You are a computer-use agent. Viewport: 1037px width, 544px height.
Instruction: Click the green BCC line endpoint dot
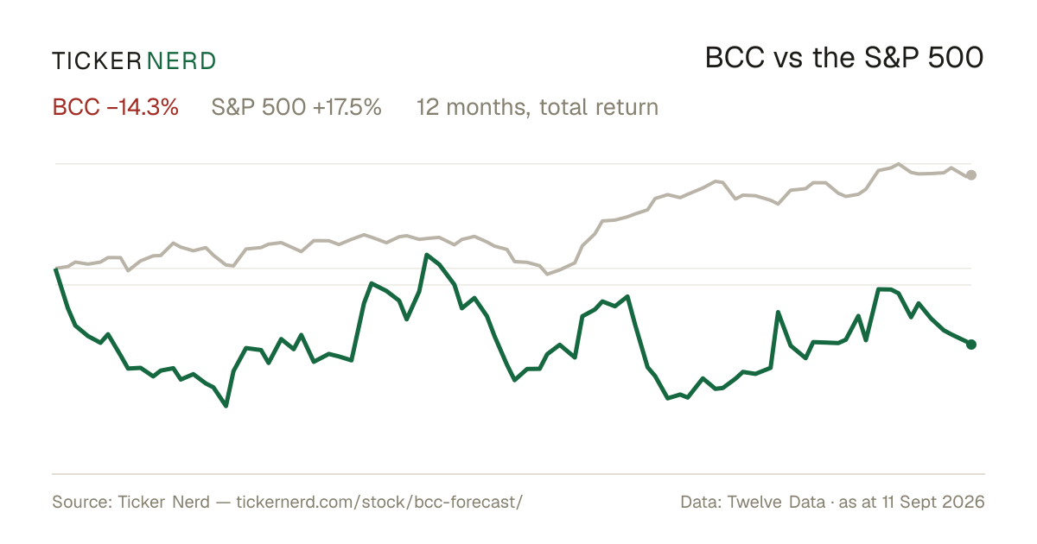tap(971, 345)
